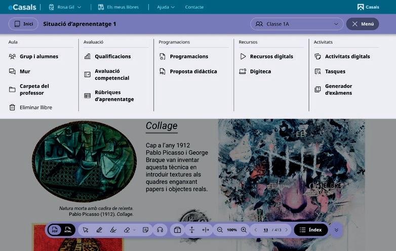Screen dimensions: 396x251
Task: Zoom in on the page
Action: [x=244, y=230]
